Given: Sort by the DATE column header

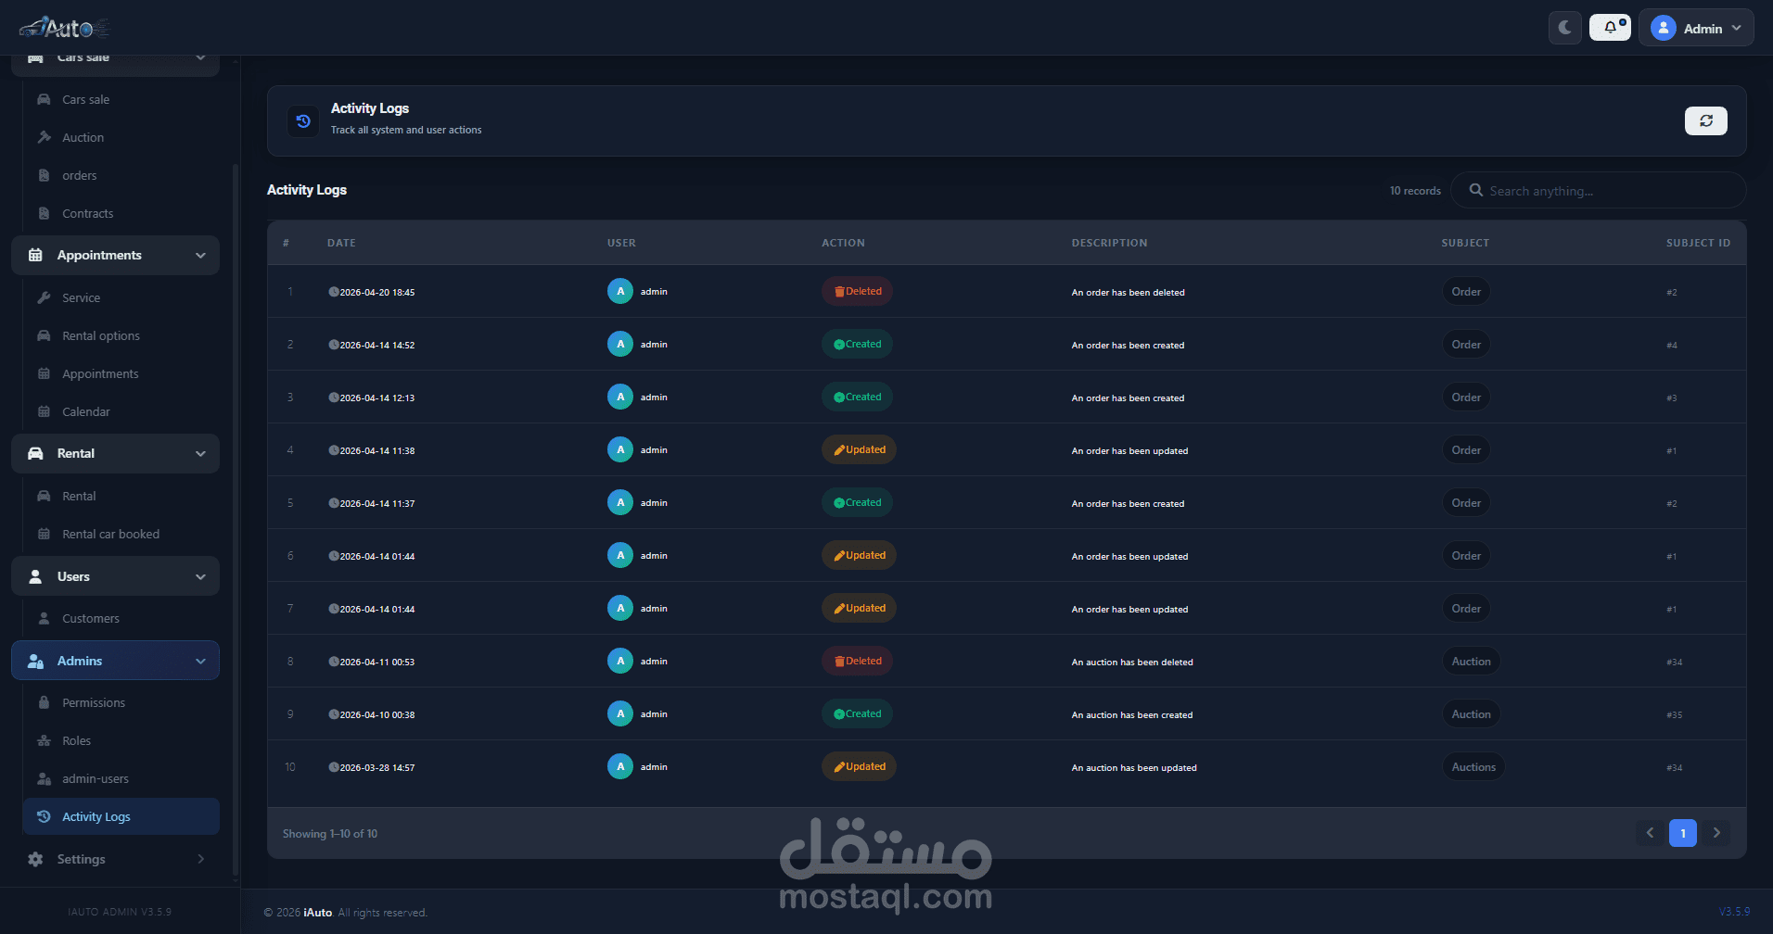Looking at the screenshot, I should [341, 243].
